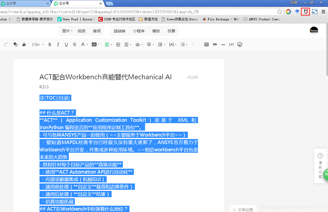Expand the spacing-before-paragraph dropdown arrow

[142, 45]
